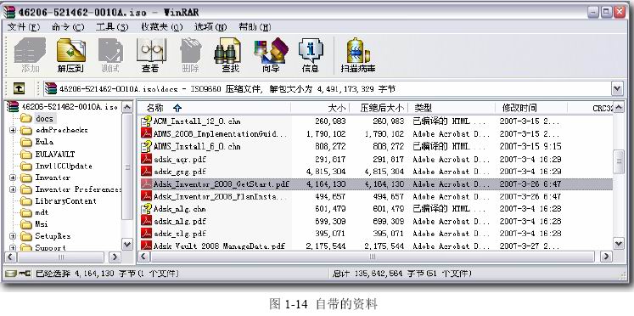Click the file list scroll down arrow
This screenshot has width=634, height=316.
point(619,244)
